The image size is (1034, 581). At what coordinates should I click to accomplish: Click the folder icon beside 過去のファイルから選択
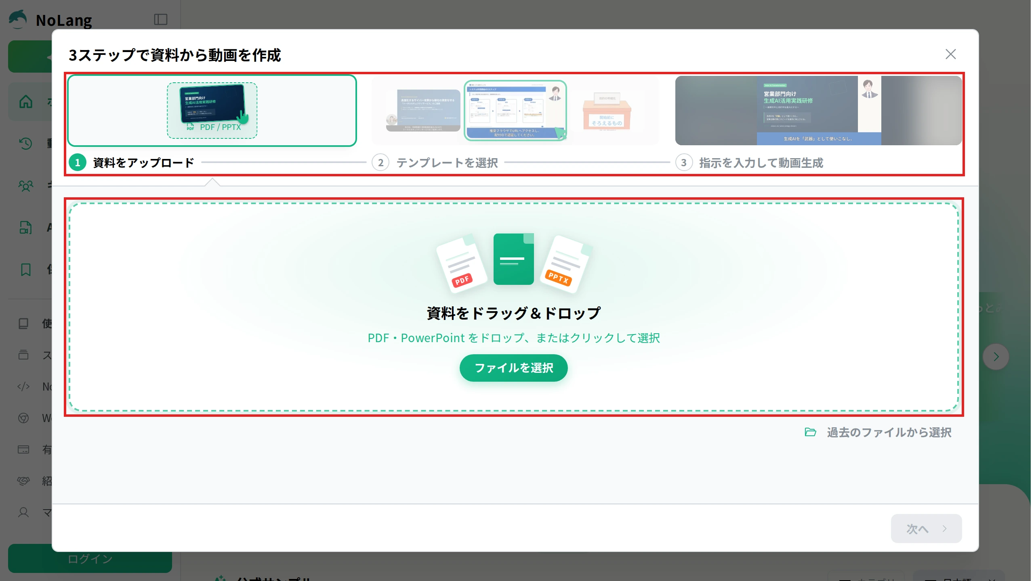coord(810,432)
